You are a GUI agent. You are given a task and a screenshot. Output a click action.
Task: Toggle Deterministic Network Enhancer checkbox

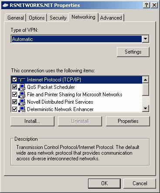[x=14, y=109]
